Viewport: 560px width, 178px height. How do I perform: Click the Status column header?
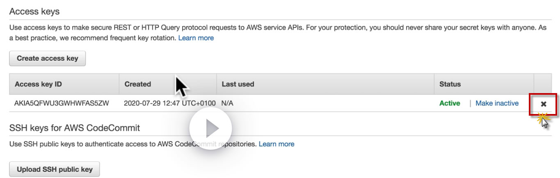pyautogui.click(x=450, y=84)
